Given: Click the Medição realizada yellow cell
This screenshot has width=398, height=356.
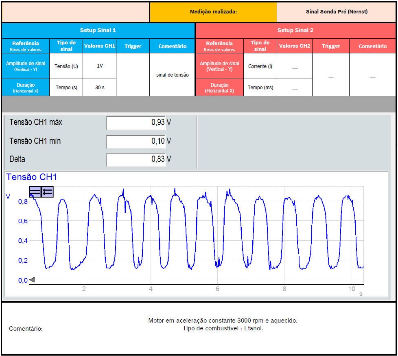Looking at the screenshot, I should [213, 12].
